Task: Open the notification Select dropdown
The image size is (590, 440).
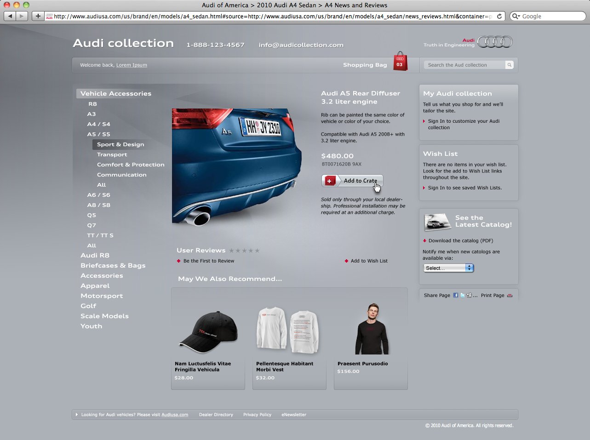Action: tap(448, 268)
